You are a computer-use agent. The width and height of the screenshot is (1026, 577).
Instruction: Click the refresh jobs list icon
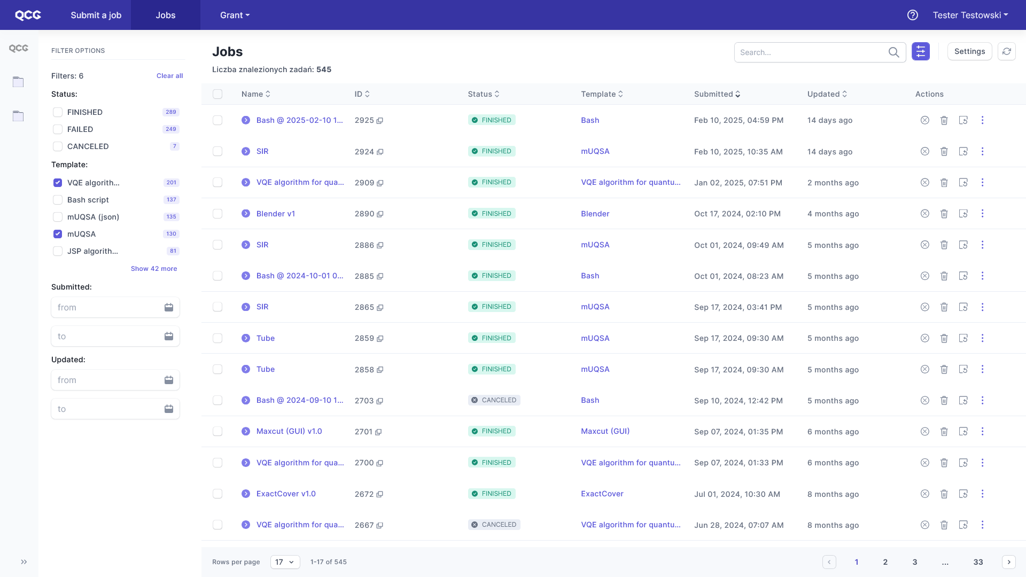click(x=1006, y=51)
